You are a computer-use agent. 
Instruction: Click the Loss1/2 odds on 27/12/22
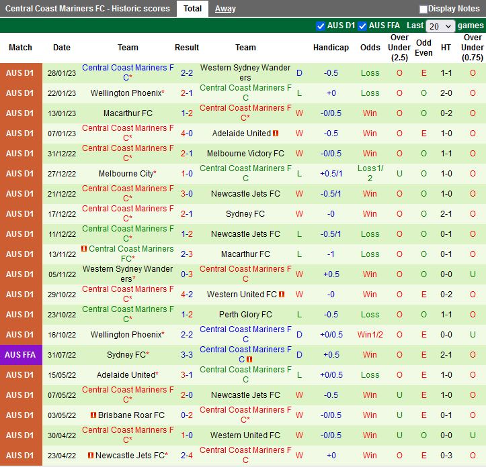coord(370,173)
